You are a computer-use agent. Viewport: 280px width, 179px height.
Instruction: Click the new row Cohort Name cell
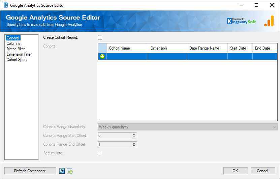(x=127, y=56)
